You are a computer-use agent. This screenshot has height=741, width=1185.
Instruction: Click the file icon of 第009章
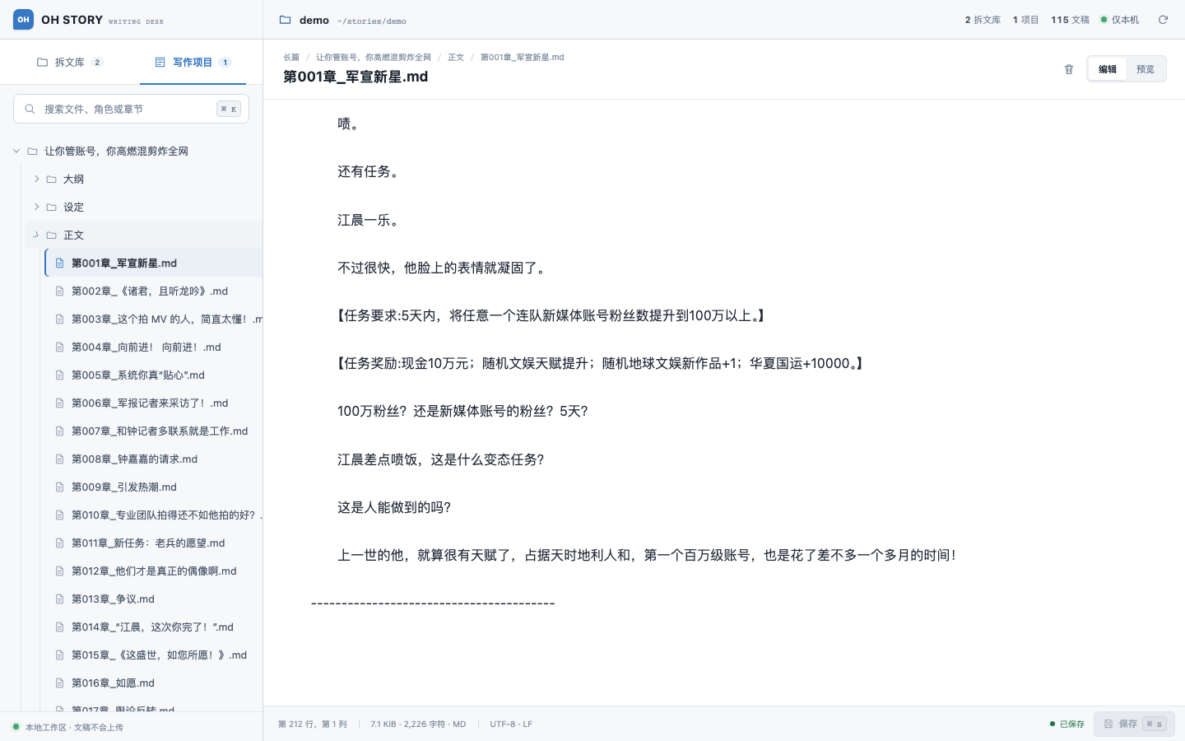pyautogui.click(x=59, y=487)
